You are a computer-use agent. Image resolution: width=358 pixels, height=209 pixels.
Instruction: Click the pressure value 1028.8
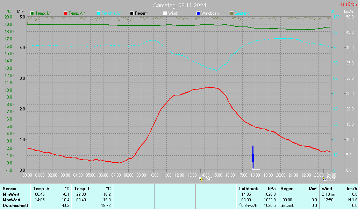click(x=270, y=194)
